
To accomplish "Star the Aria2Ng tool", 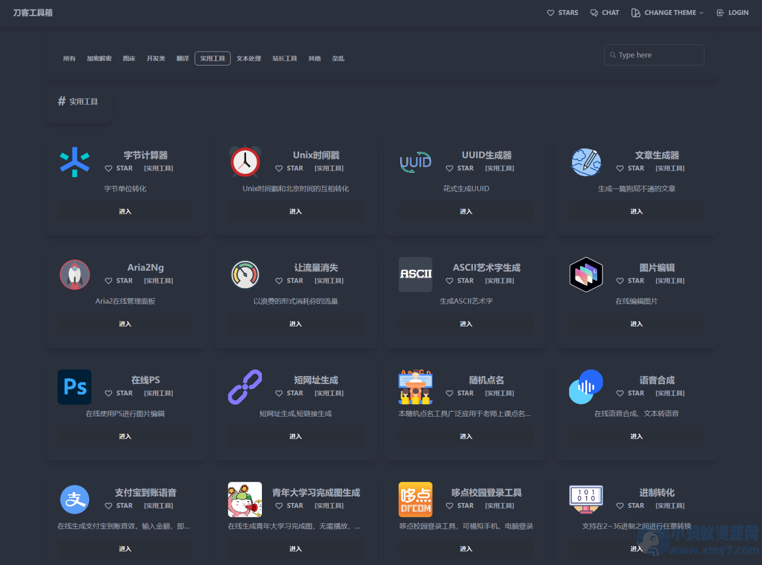I will tap(119, 281).
